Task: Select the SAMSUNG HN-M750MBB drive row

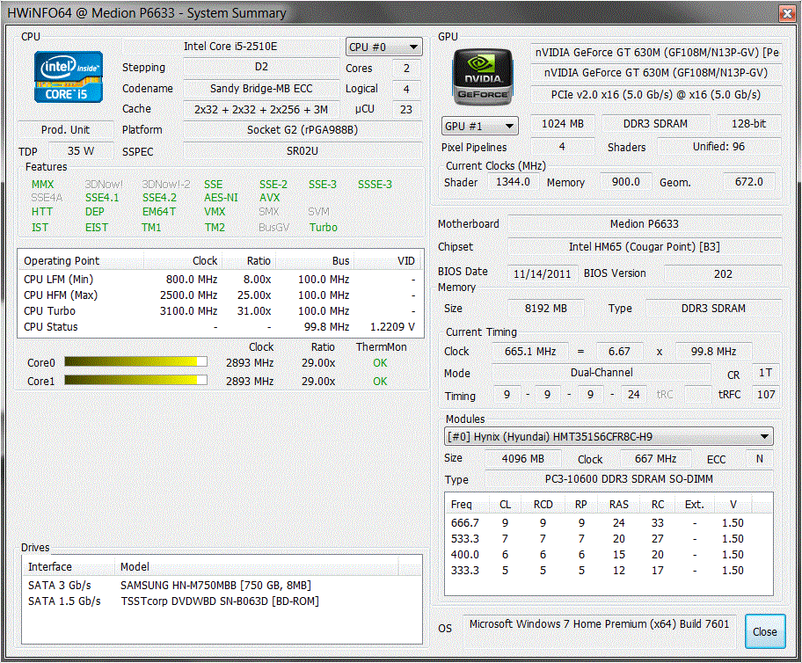Action: pos(222,586)
